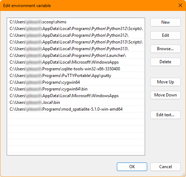Image resolution: width=186 pixels, height=177 pixels.
Task: Select the sqlite-tools-win32-x86-3350400 entry
Action: click(x=76, y=69)
